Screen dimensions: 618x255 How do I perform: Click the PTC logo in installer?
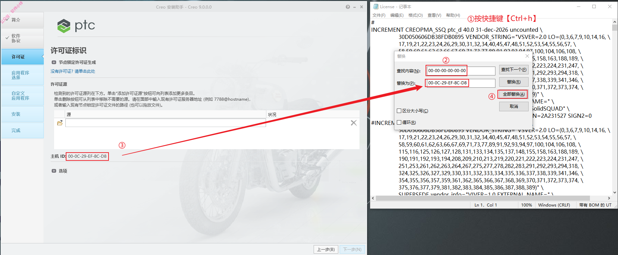pyautogui.click(x=76, y=26)
